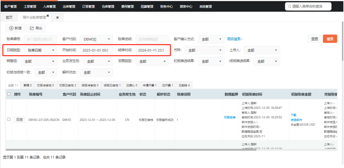Select the 已确认 0 tab

tap(132, 85)
